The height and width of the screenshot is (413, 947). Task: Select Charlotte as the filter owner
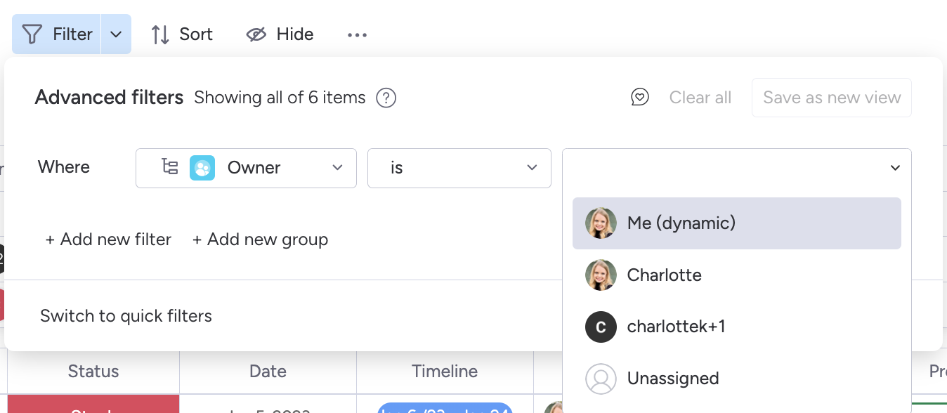click(664, 275)
